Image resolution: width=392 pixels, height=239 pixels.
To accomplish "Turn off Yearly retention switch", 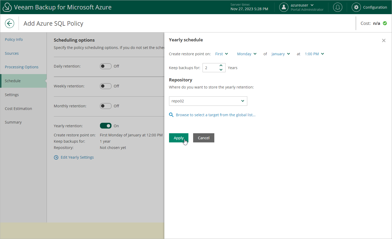I will (x=106, y=126).
